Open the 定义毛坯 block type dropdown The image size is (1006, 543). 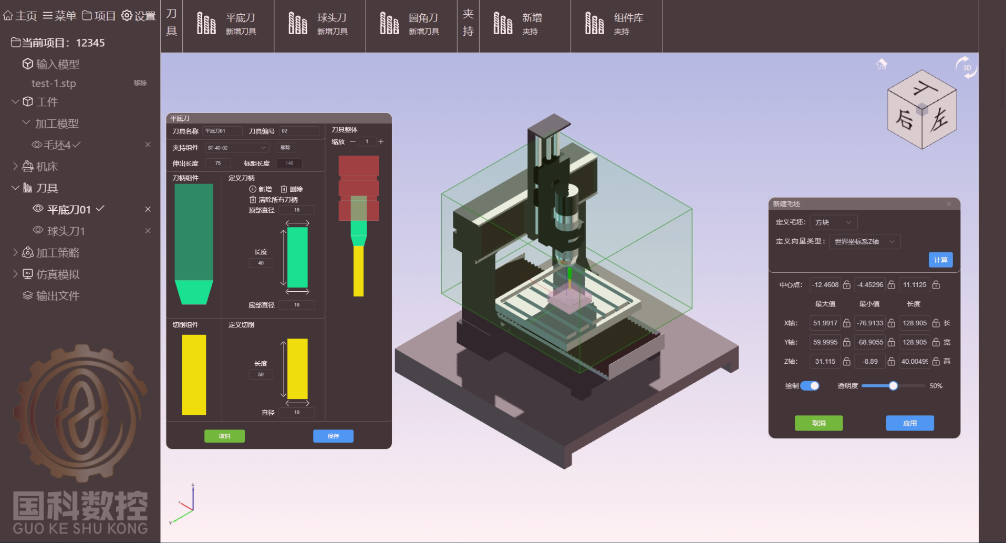point(833,222)
